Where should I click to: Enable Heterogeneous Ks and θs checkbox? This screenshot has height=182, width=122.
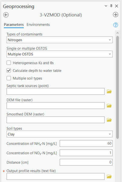(x=9, y=63)
